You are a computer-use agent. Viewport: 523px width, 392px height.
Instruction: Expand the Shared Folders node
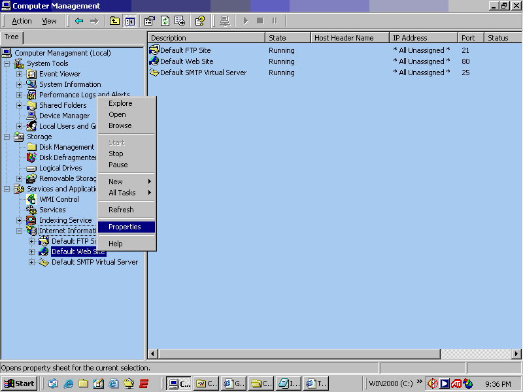coord(20,105)
